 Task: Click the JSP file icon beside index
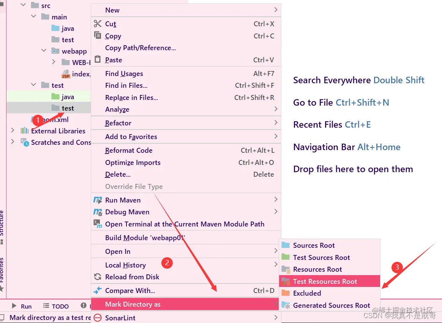coord(65,74)
